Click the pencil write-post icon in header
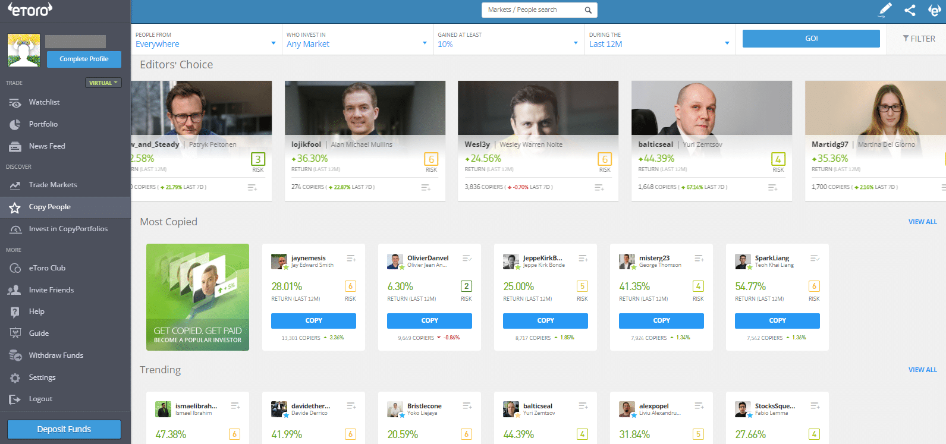Screen dimensions: 946x444 (885, 10)
